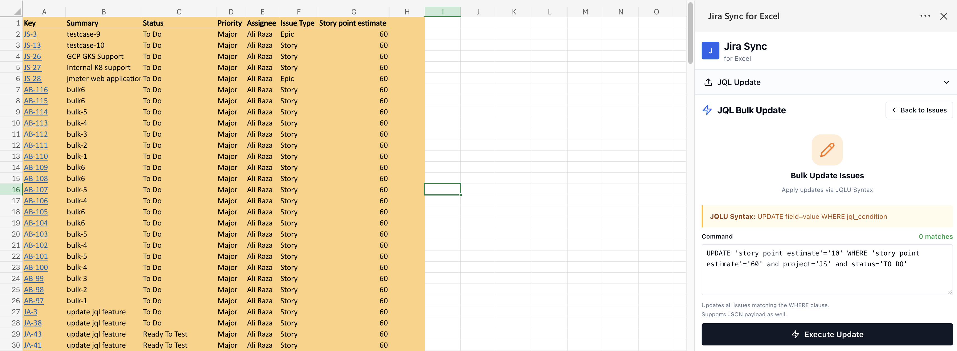The width and height of the screenshot is (957, 351).
Task: Click the Select All corner triangle of the sheet
Action: point(17,12)
